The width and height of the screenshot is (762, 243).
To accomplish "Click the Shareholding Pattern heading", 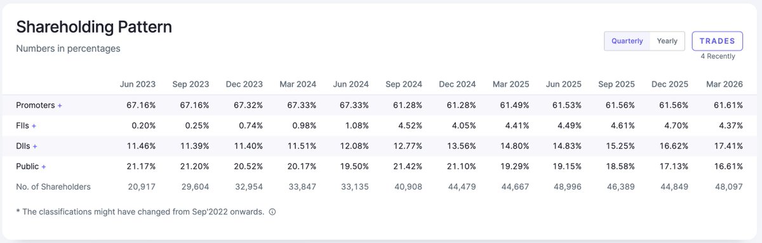I will click(94, 27).
